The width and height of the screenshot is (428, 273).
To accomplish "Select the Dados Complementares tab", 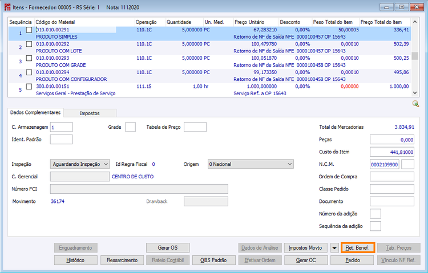I will pos(35,112).
